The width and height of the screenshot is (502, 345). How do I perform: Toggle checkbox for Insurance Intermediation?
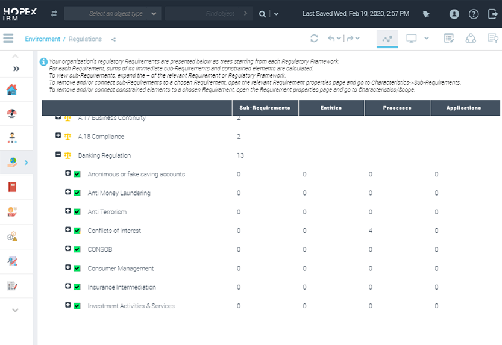77,287
